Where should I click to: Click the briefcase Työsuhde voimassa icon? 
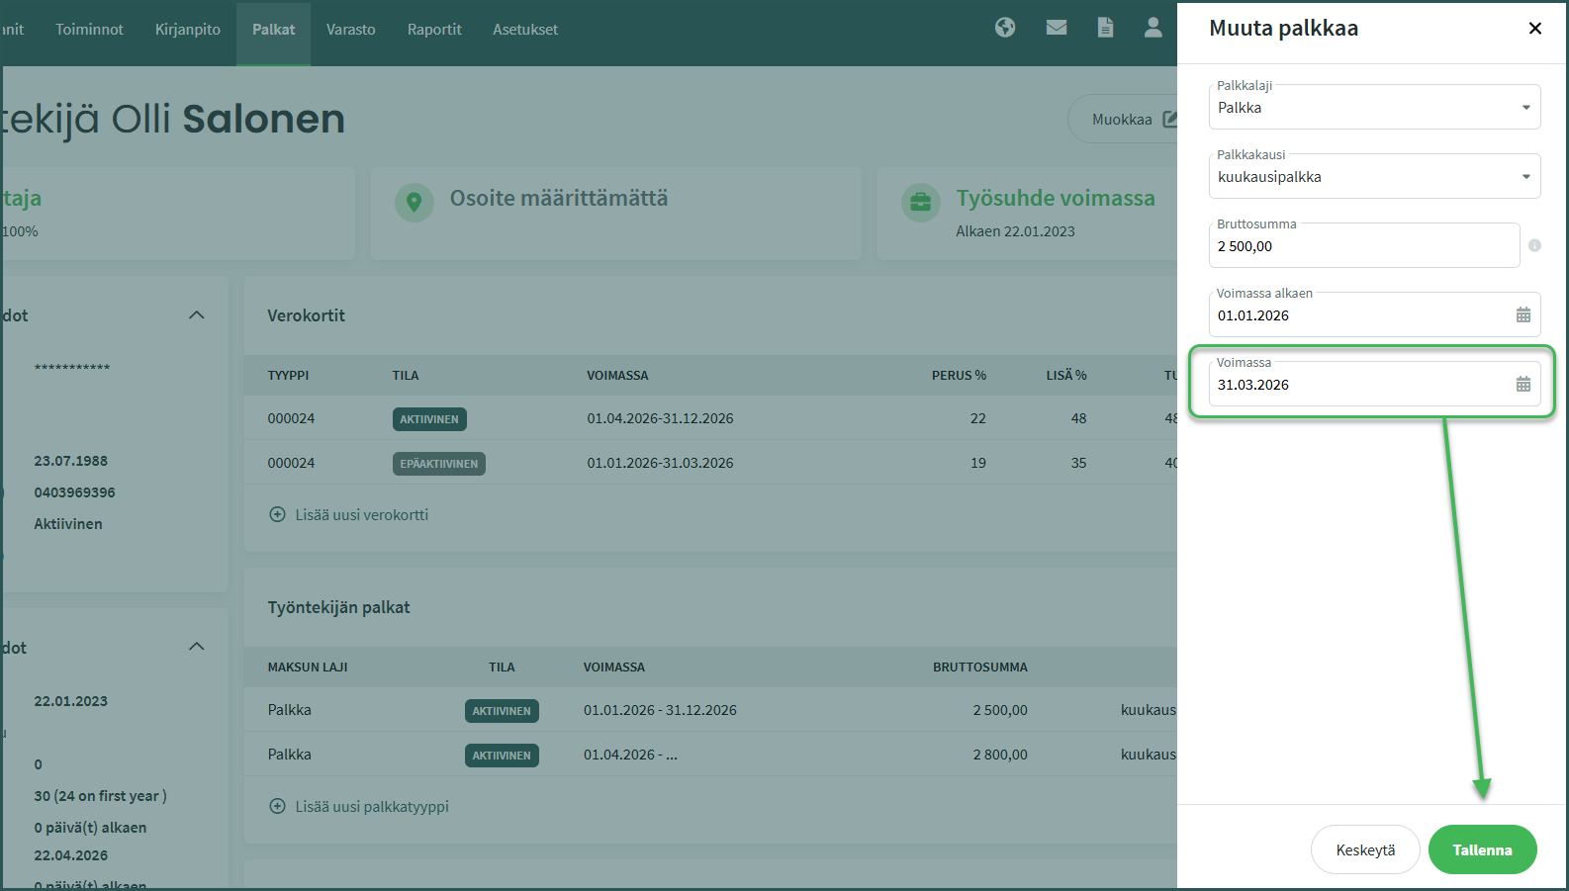920,203
